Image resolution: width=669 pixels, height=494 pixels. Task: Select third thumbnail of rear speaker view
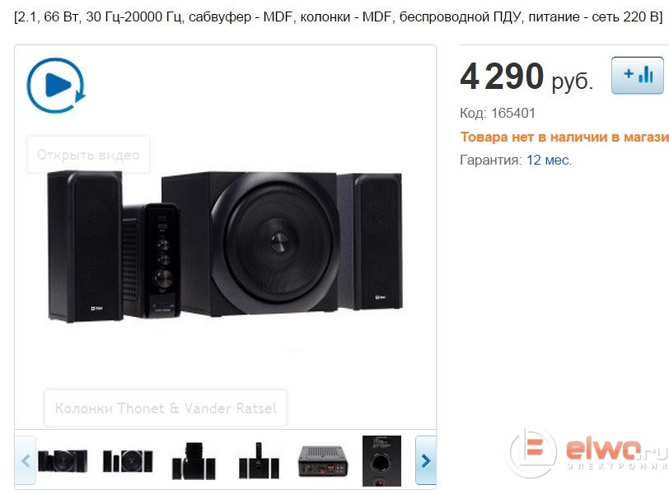[x=194, y=461]
